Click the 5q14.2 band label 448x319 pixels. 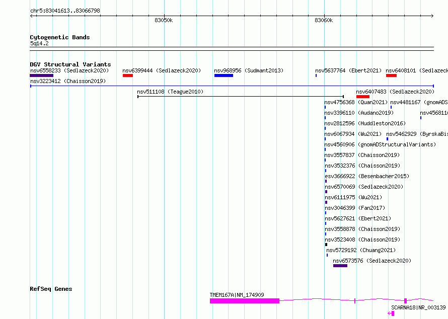tap(39, 43)
